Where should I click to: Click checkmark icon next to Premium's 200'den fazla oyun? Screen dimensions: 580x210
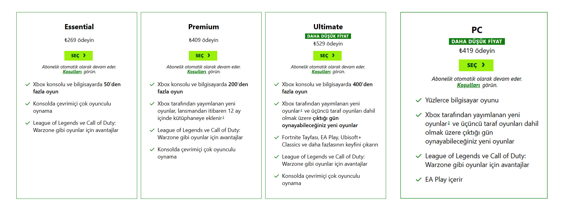click(x=152, y=84)
